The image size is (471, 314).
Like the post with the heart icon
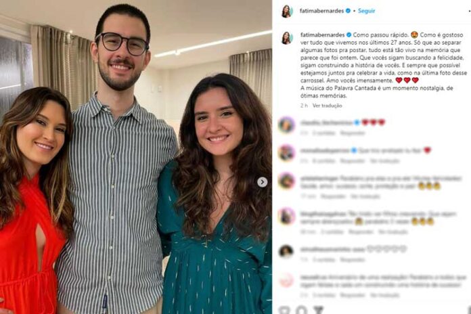point(284,310)
